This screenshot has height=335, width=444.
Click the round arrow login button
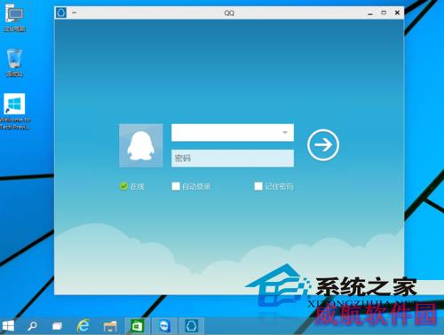tap(323, 144)
